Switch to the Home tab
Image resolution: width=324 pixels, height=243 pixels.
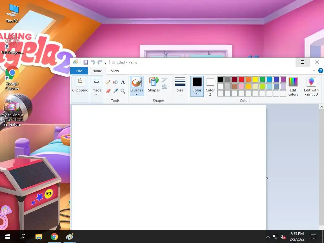[x=97, y=71]
